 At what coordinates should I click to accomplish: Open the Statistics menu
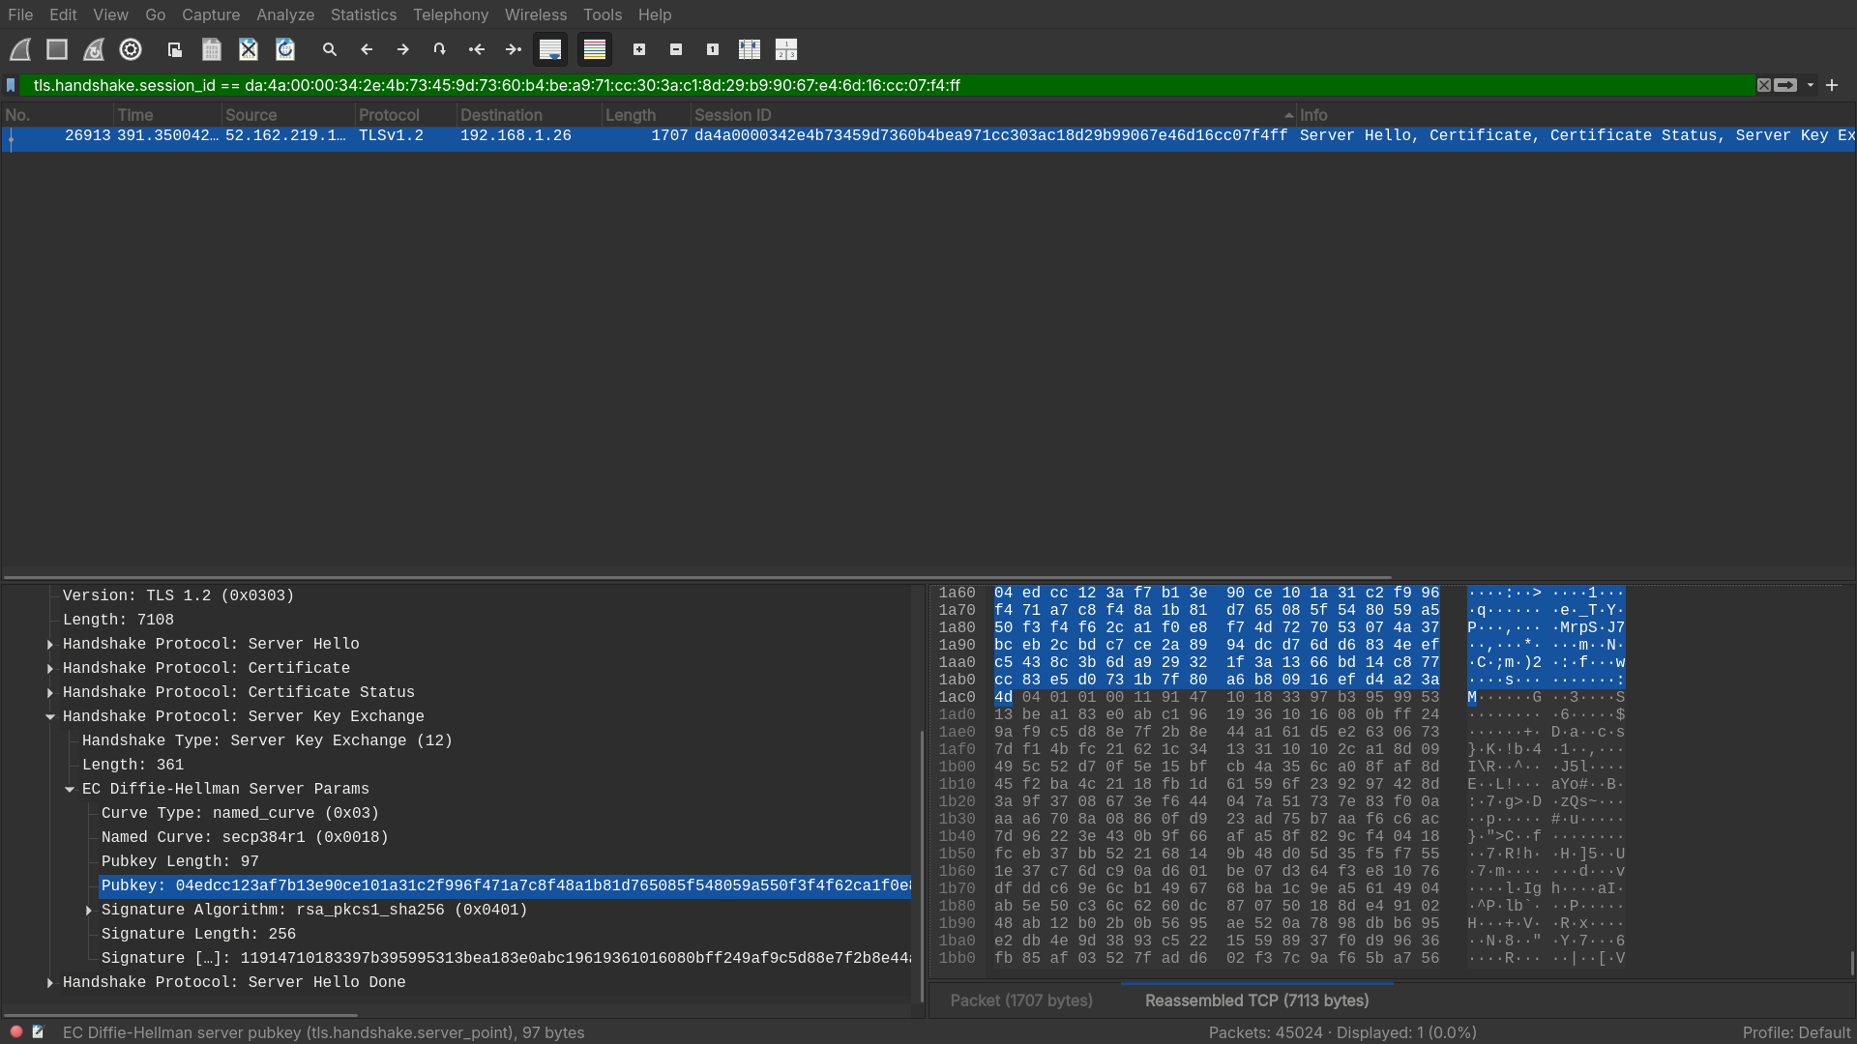click(363, 14)
